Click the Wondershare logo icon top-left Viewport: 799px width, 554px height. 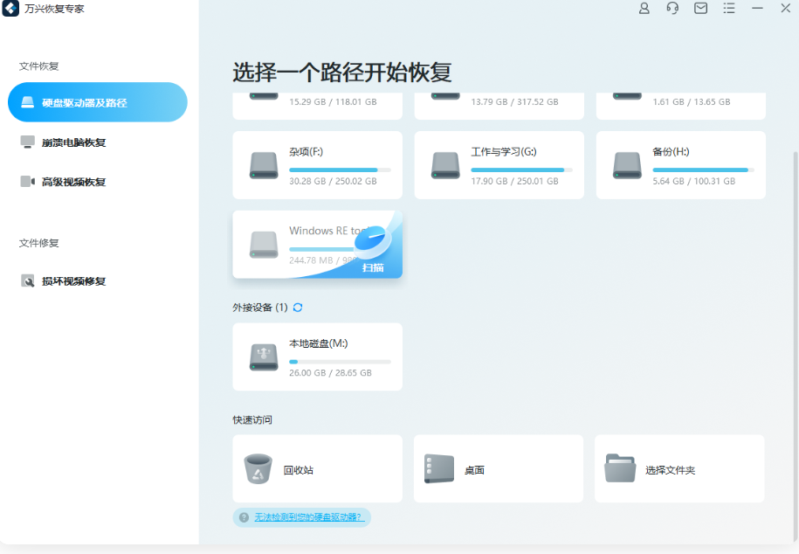coord(12,9)
